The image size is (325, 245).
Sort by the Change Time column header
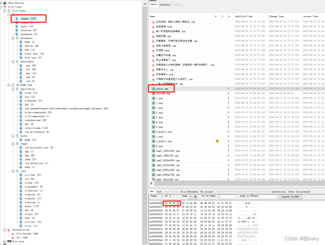[285, 16]
